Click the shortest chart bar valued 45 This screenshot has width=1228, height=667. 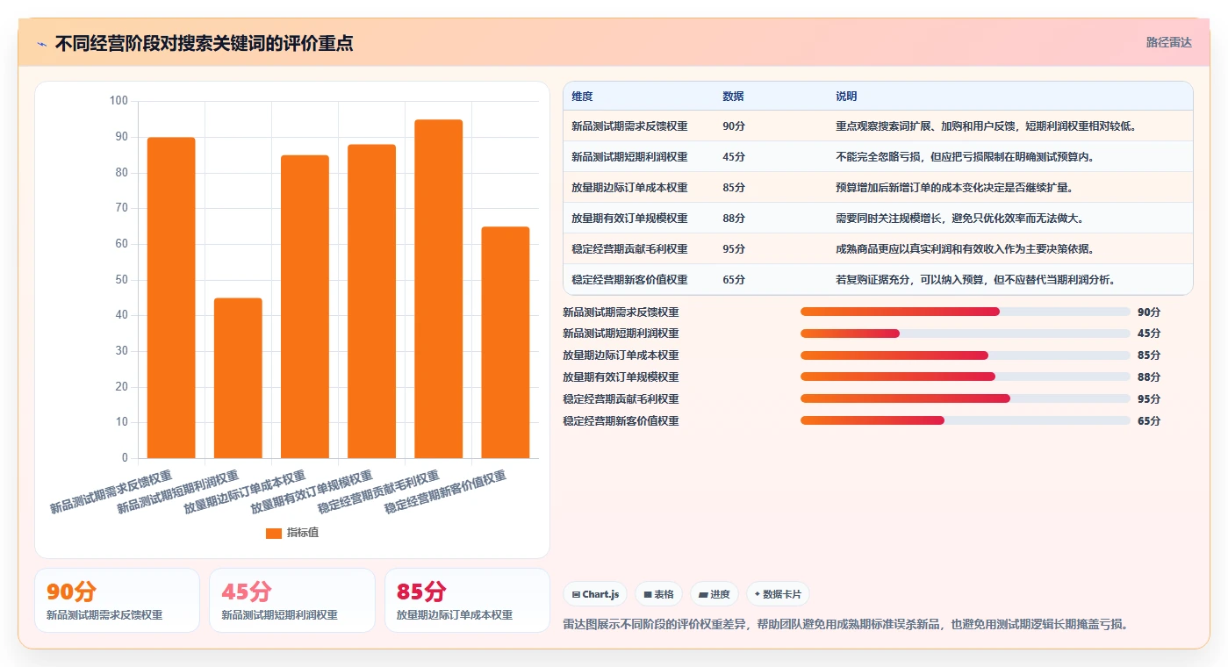click(x=238, y=378)
